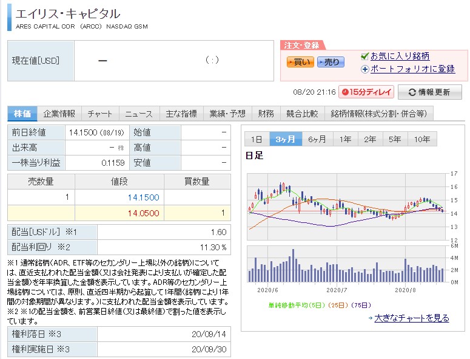Viewport: 470px width, 359px height.
Task: Open 大きなチャートを見る link
Action: point(412,318)
